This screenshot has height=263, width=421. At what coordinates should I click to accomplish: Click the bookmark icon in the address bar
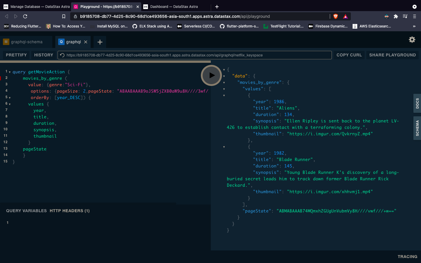click(64, 16)
